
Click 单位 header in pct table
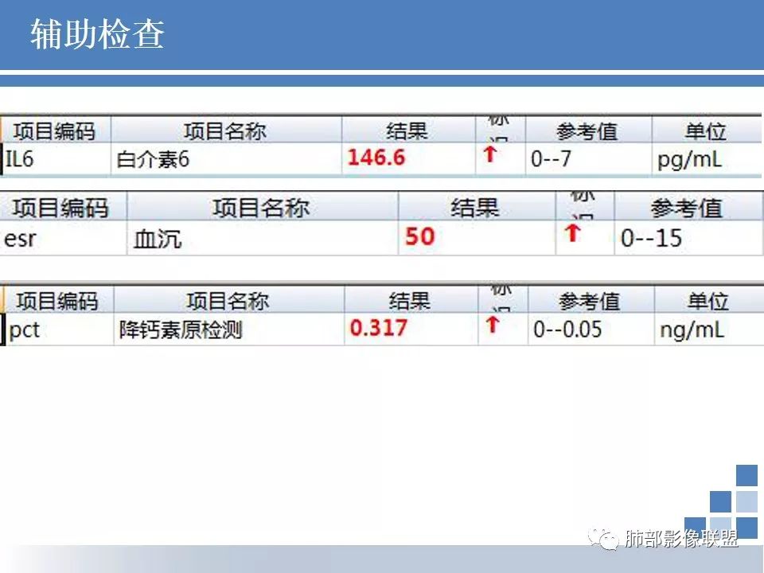708,301
